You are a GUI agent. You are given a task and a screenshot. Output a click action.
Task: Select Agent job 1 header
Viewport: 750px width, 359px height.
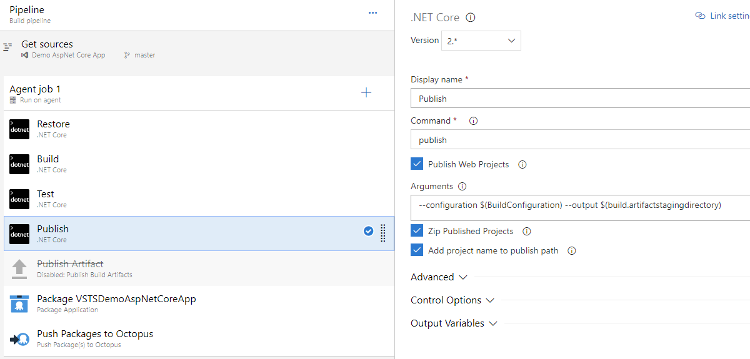[199, 94]
